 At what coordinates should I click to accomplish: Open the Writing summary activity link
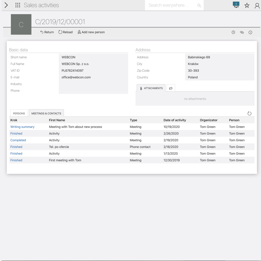coord(23,127)
